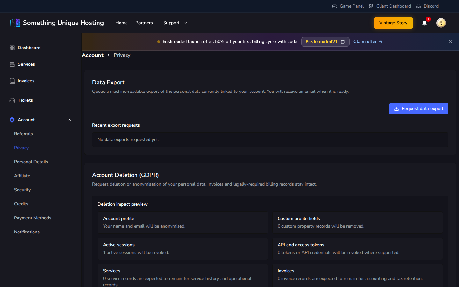Open the Credits page
Image resolution: width=459 pixels, height=287 pixels.
click(x=21, y=204)
